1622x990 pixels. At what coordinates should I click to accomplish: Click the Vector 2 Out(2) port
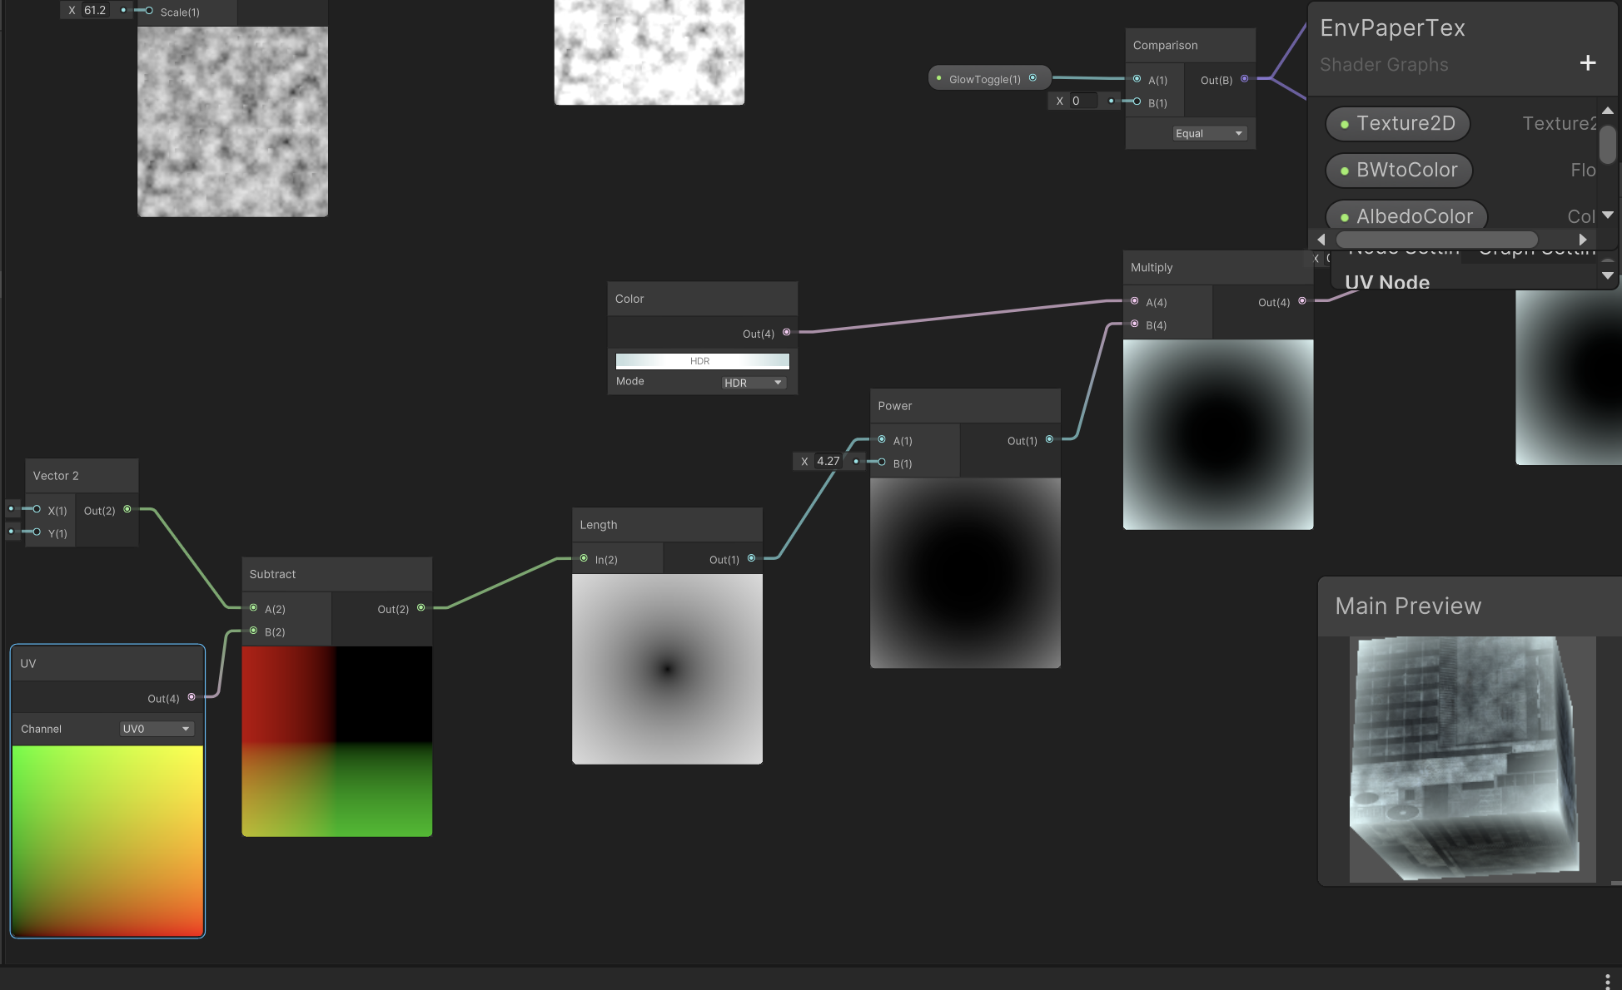pos(127,509)
